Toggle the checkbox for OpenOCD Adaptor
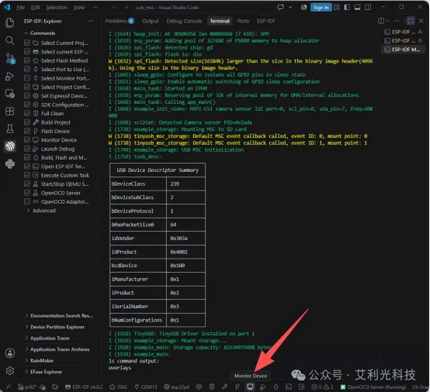 [27, 202]
